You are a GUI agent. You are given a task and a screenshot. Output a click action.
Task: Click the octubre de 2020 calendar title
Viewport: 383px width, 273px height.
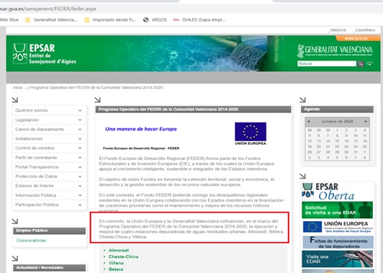tap(337, 122)
